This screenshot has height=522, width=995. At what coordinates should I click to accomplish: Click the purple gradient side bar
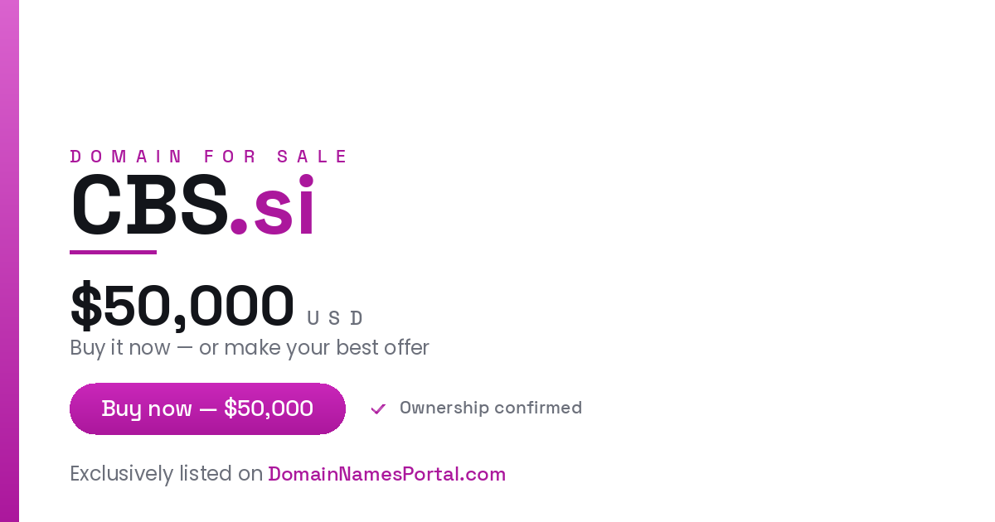click(x=9, y=261)
